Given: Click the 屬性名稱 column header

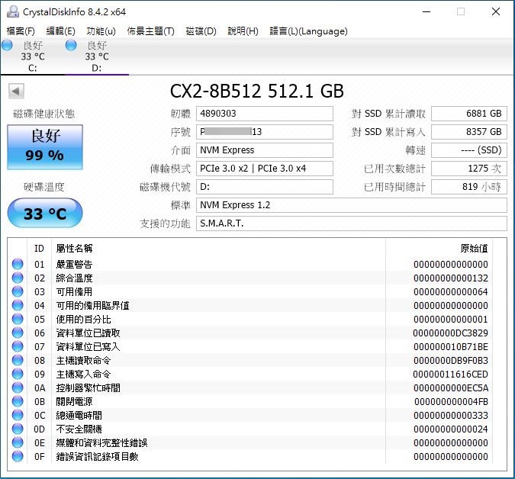Looking at the screenshot, I should pyautogui.click(x=74, y=249).
